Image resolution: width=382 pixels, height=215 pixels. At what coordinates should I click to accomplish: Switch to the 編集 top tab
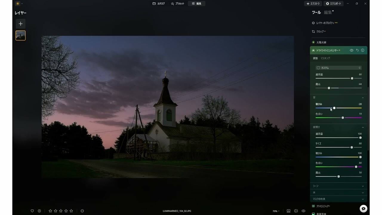196,4
